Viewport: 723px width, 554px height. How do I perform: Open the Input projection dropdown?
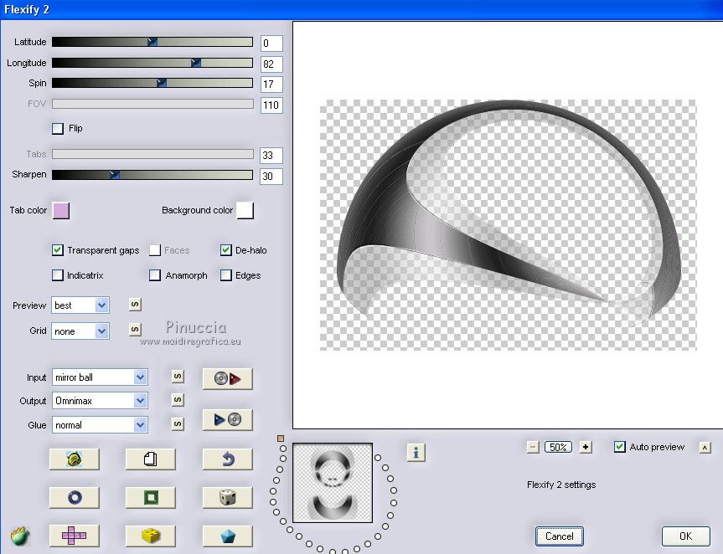pyautogui.click(x=100, y=377)
